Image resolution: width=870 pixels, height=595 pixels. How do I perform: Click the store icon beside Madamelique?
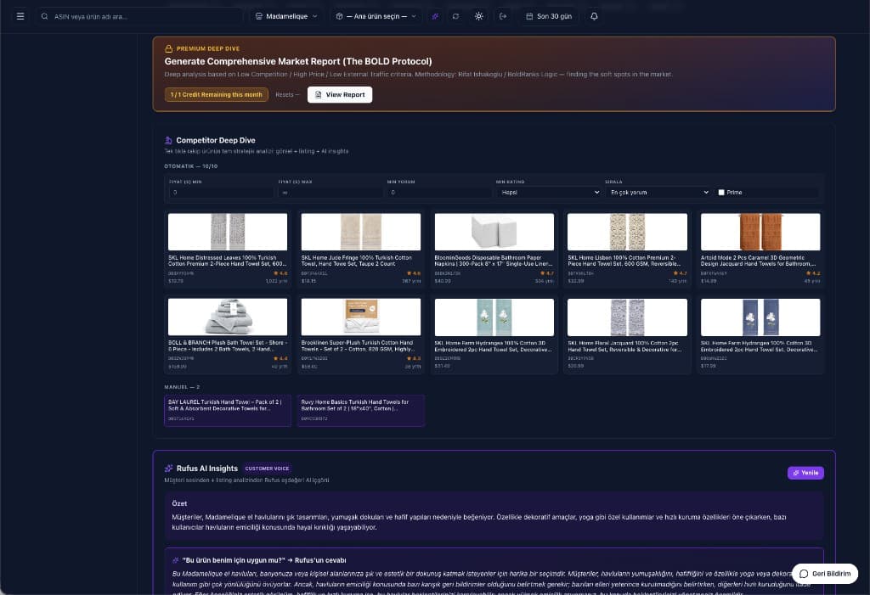click(x=258, y=16)
